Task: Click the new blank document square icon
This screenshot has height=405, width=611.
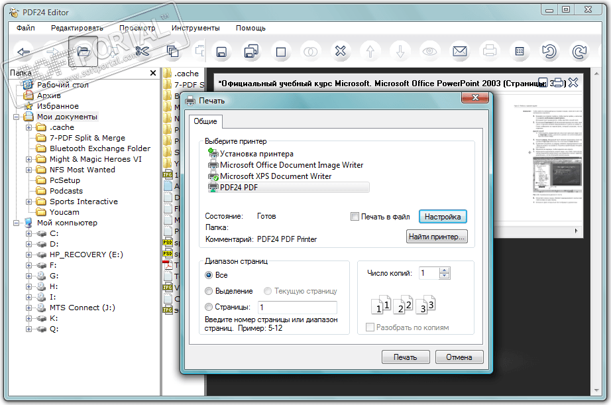Action: coord(281,52)
